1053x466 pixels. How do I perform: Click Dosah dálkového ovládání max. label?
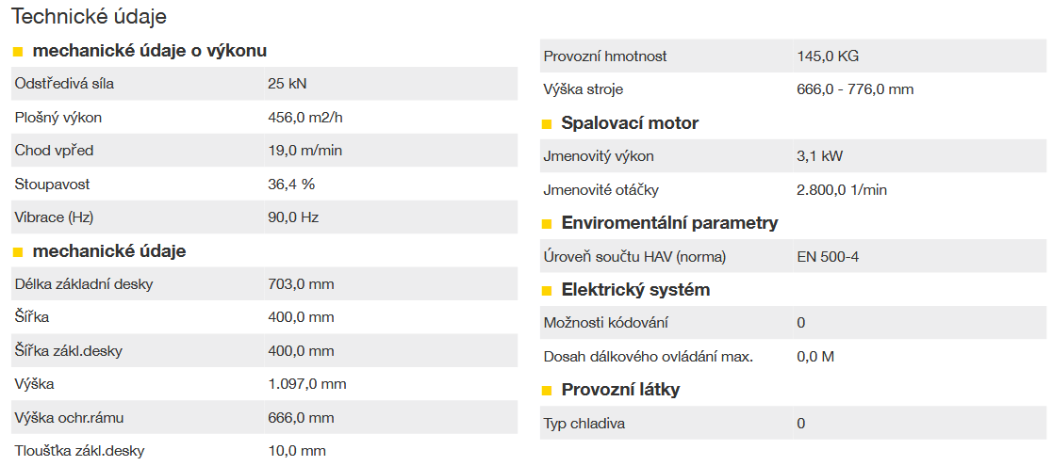(648, 357)
